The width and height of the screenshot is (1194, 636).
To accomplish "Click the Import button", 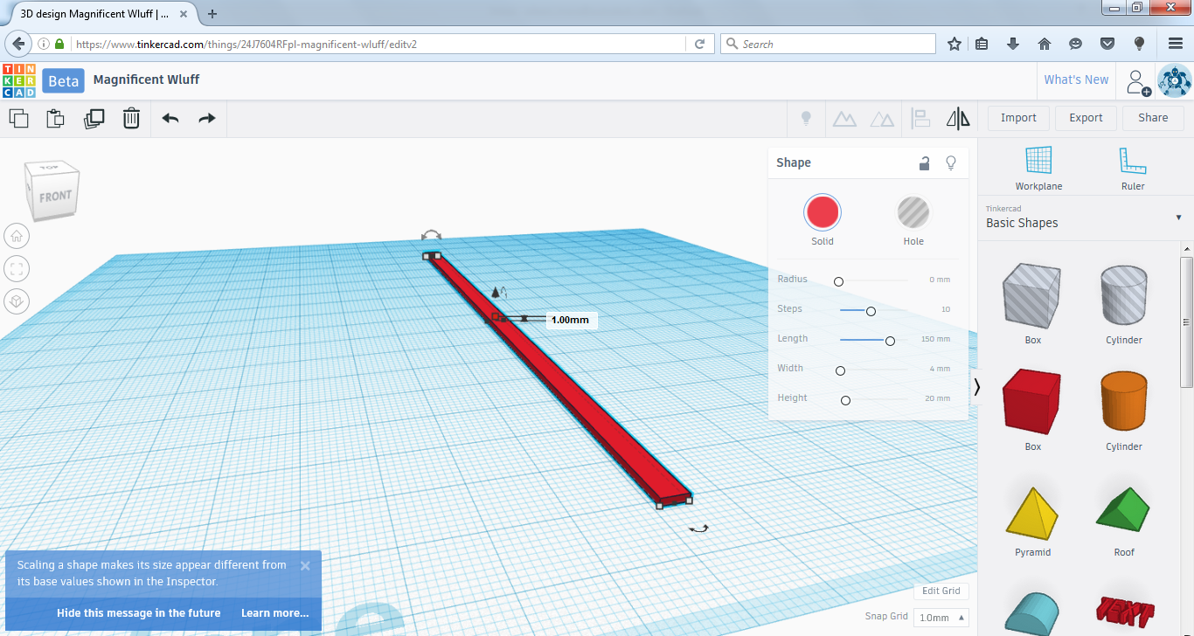I will click(x=1018, y=118).
